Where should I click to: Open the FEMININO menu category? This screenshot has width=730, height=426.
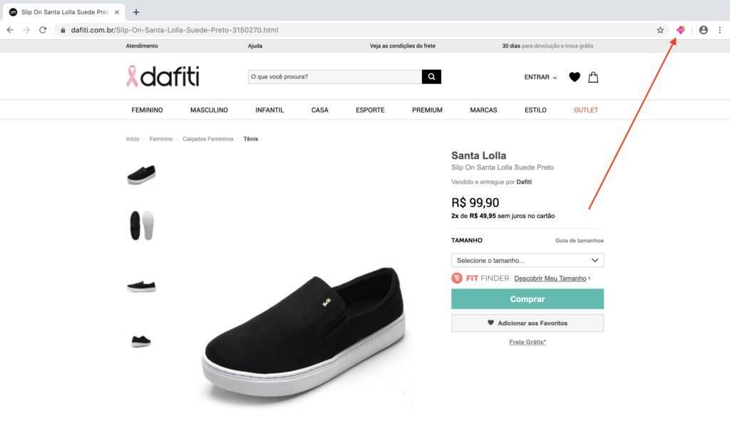coord(147,110)
